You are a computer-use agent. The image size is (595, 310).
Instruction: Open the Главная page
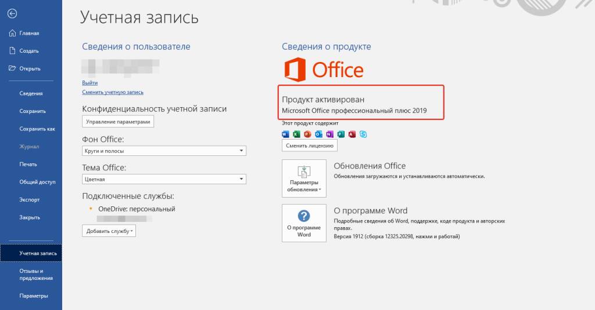(31, 33)
